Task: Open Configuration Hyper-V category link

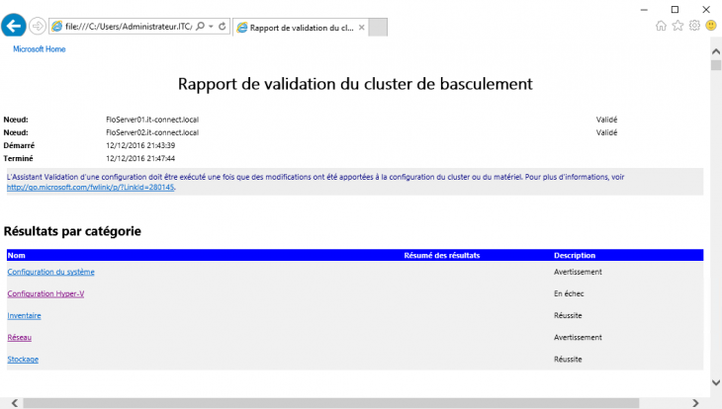Action: [45, 293]
